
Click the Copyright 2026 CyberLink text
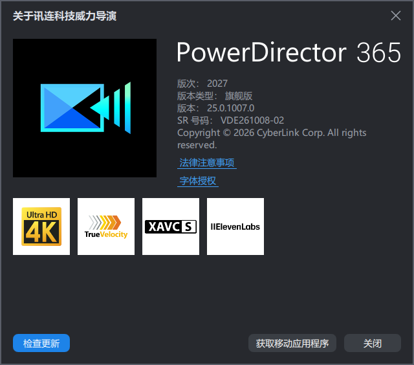click(272, 138)
